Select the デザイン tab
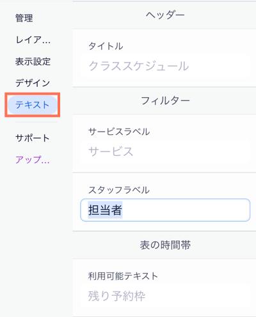The width and height of the screenshot is (256, 317). pyautogui.click(x=33, y=83)
